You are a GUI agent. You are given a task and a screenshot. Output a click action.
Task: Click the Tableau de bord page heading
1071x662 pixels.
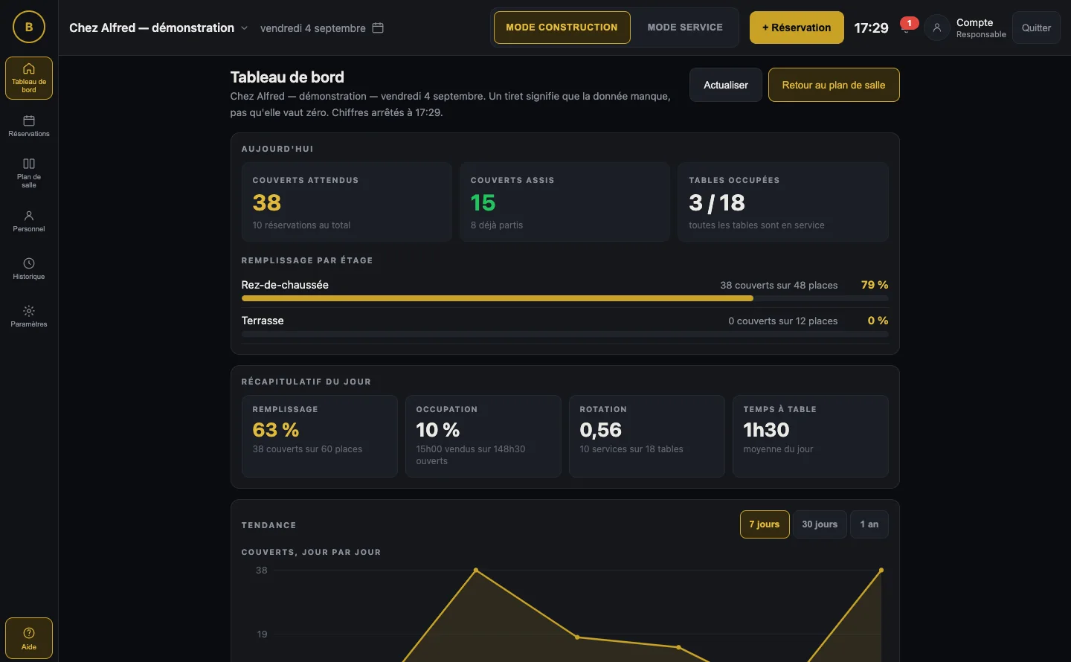coord(287,77)
